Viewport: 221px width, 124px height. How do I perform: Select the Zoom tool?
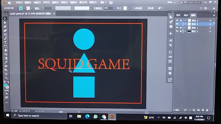coord(6,78)
